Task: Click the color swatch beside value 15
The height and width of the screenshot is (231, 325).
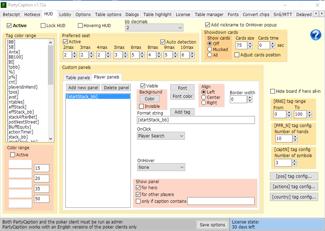Action: 20,164
